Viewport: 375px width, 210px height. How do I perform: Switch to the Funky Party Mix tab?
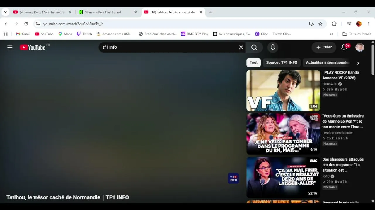click(x=42, y=12)
